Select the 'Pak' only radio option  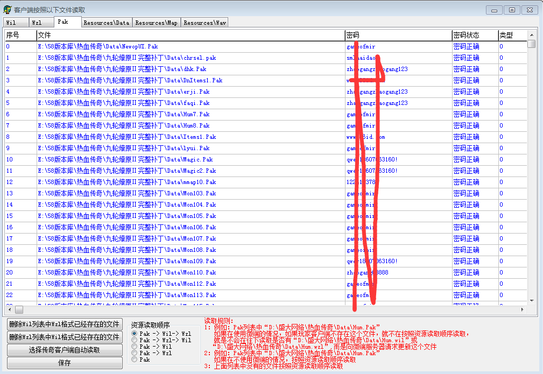pos(135,360)
